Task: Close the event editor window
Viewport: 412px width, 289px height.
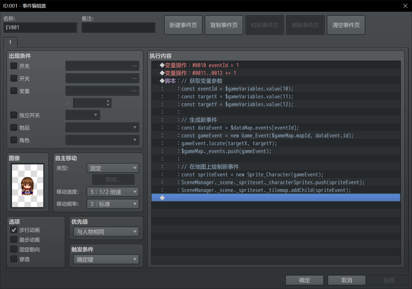Action: 405,6
